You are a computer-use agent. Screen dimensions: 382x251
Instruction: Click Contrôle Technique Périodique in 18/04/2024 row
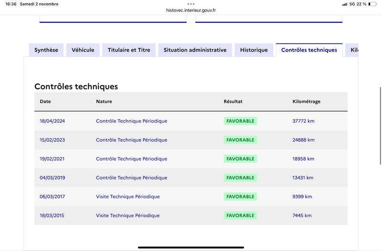[x=132, y=121]
